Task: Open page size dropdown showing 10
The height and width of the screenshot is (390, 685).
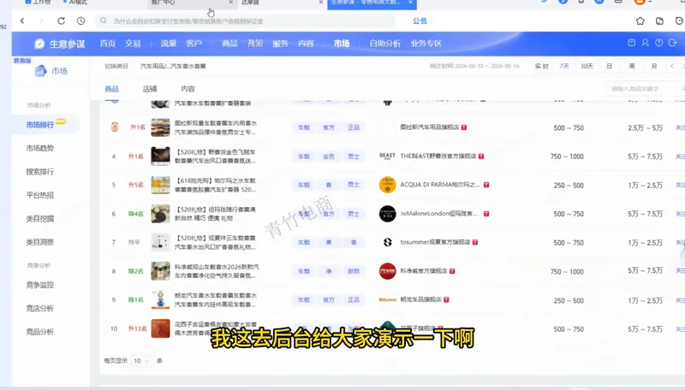Action: click(x=141, y=361)
